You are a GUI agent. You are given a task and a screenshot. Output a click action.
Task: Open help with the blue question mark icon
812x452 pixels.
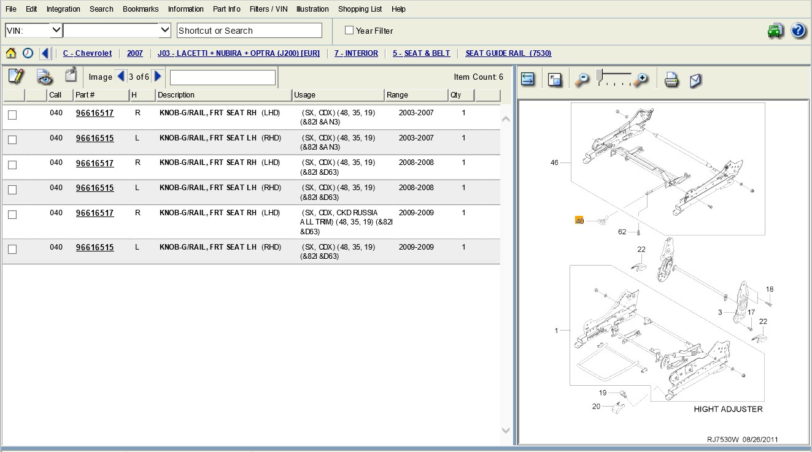tap(798, 31)
